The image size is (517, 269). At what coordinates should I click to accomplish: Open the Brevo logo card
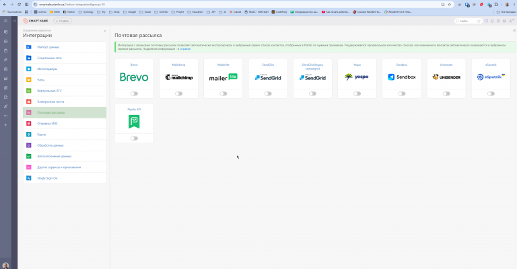pos(134,77)
